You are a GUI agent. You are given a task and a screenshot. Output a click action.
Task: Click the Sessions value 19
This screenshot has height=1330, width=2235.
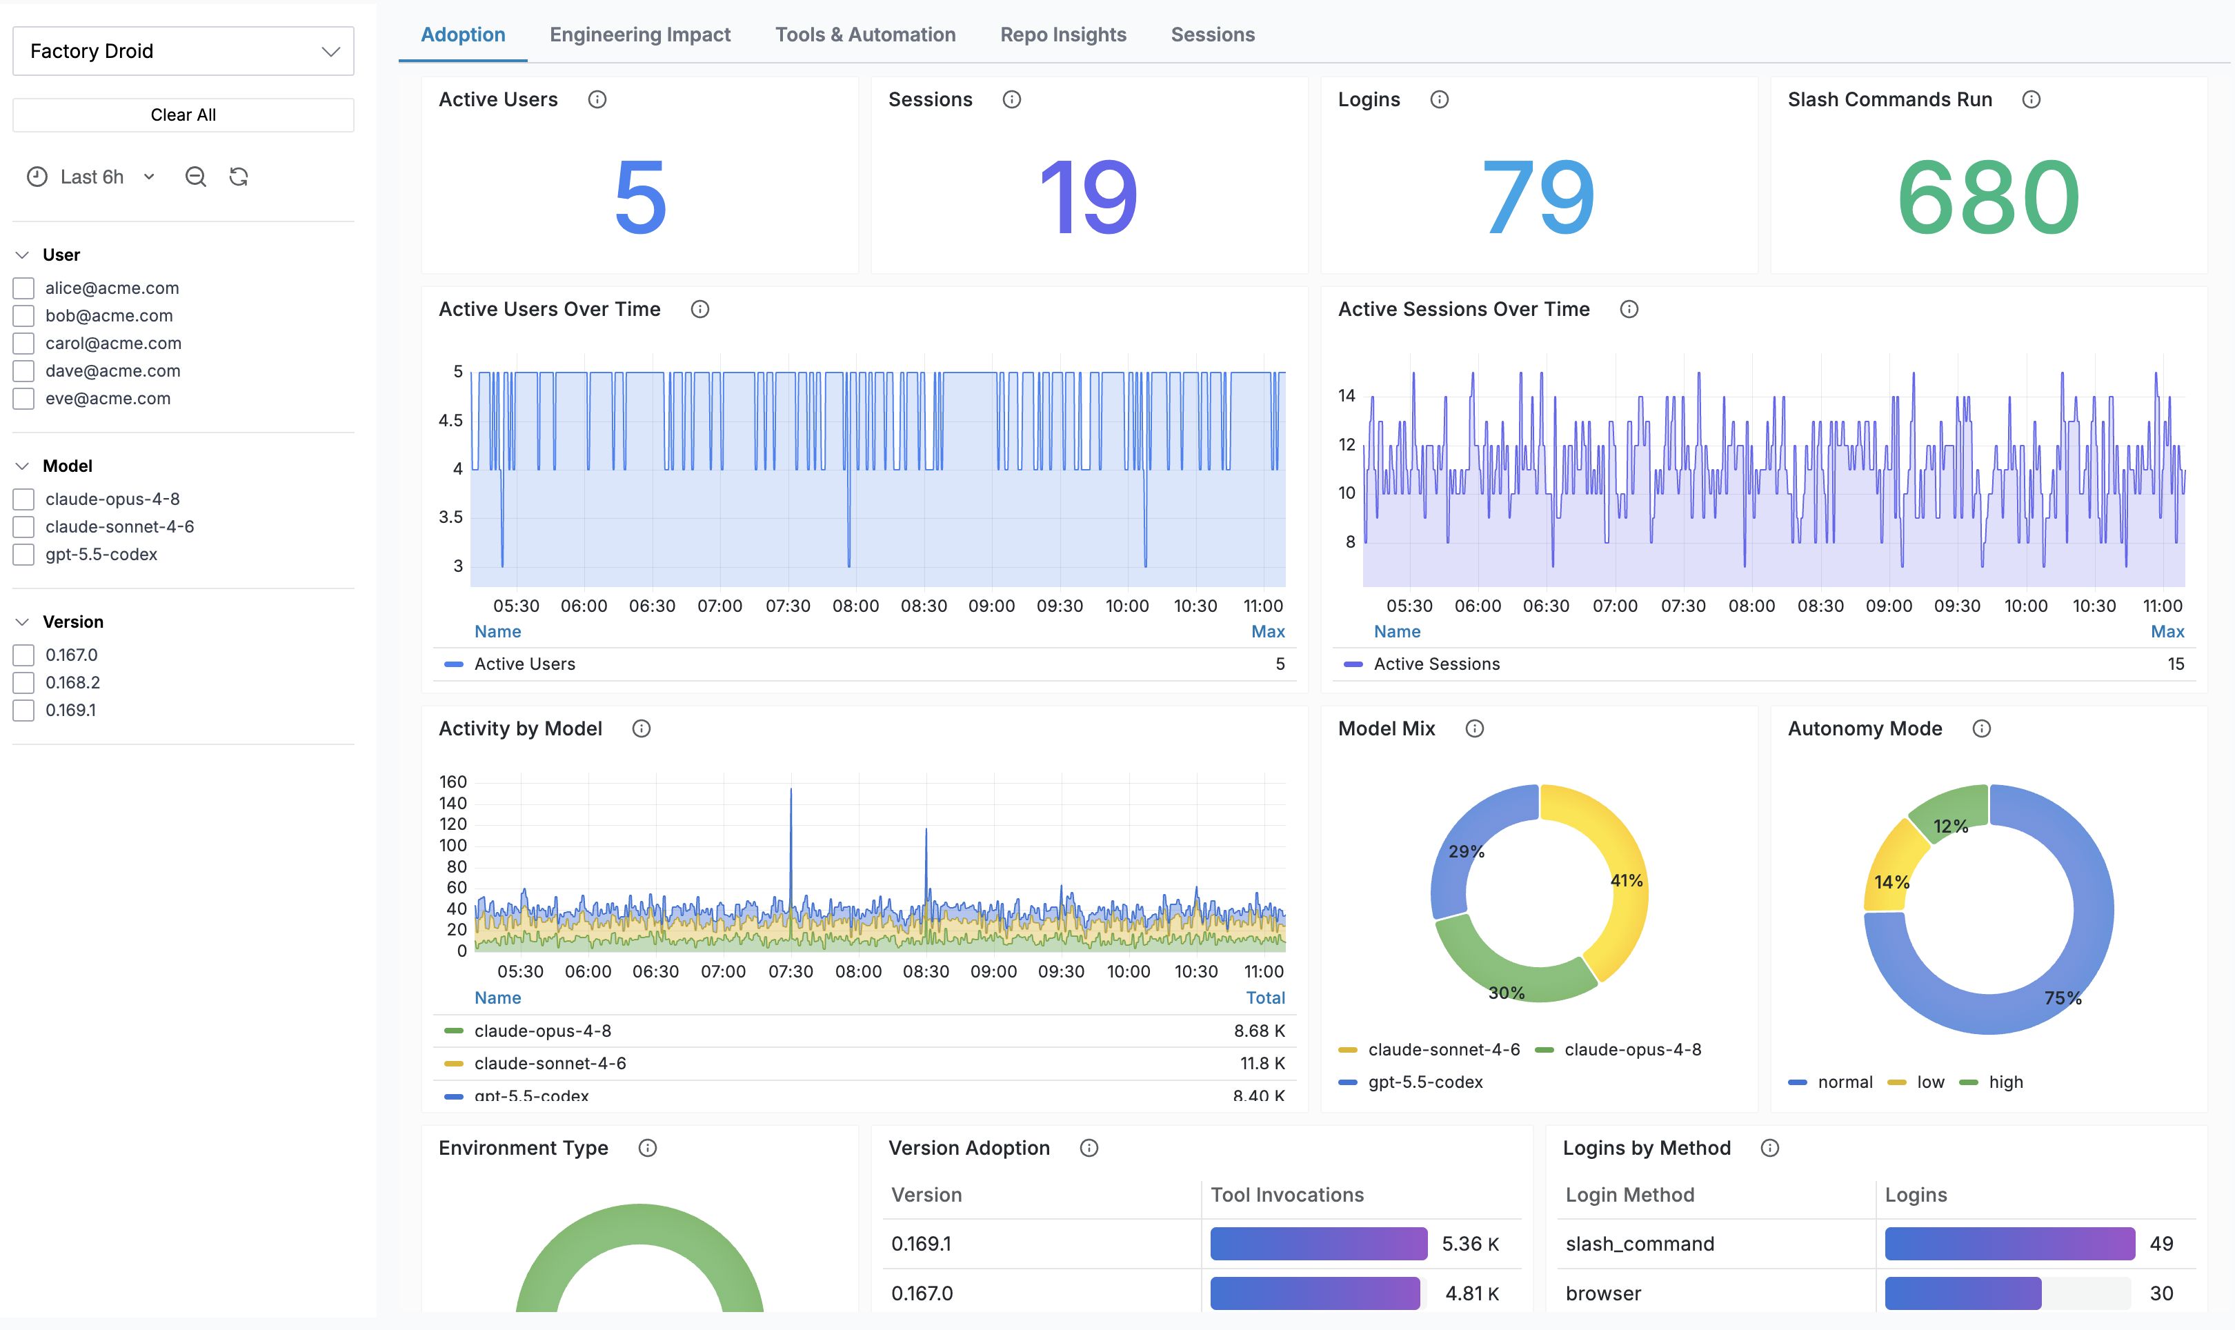pos(1089,197)
